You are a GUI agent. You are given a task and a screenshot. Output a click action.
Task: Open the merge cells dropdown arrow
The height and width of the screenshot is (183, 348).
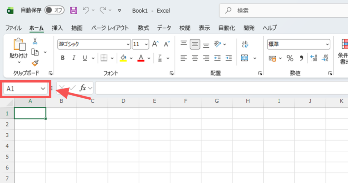click(255, 59)
